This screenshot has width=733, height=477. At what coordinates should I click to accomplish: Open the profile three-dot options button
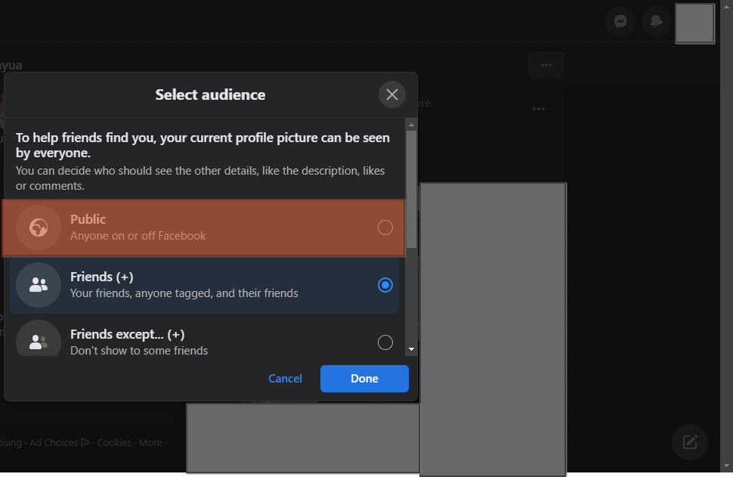pyautogui.click(x=546, y=65)
